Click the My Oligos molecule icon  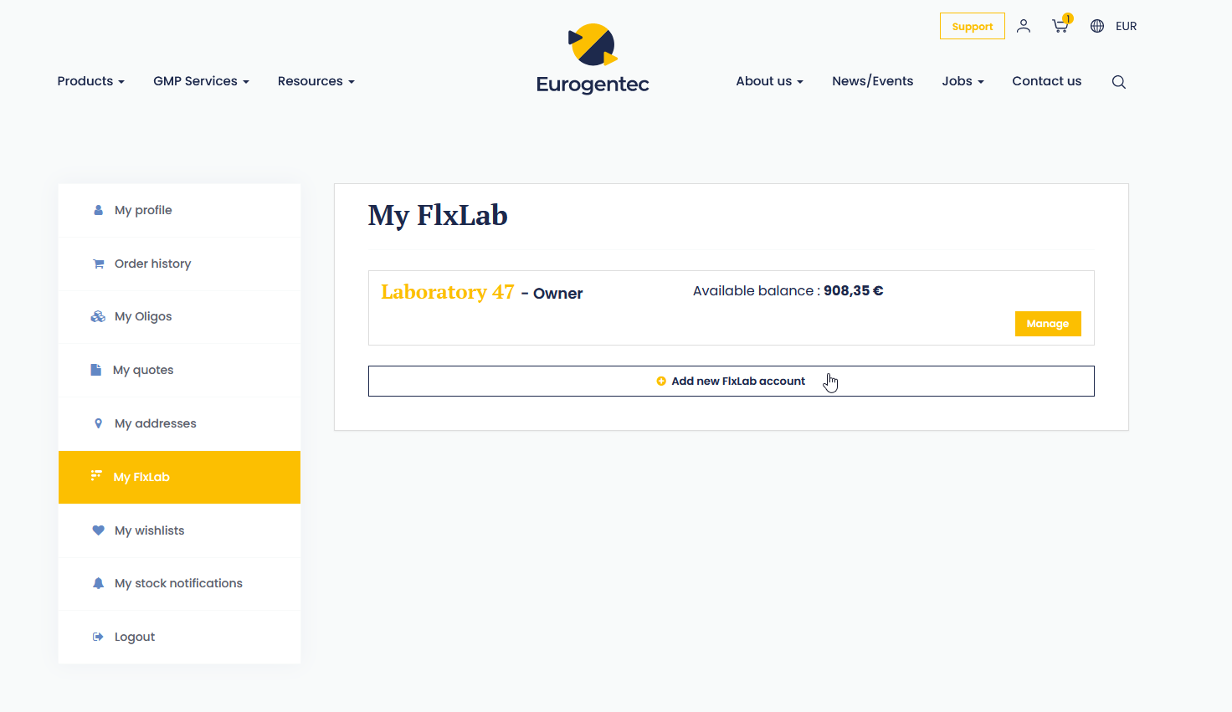click(x=98, y=316)
